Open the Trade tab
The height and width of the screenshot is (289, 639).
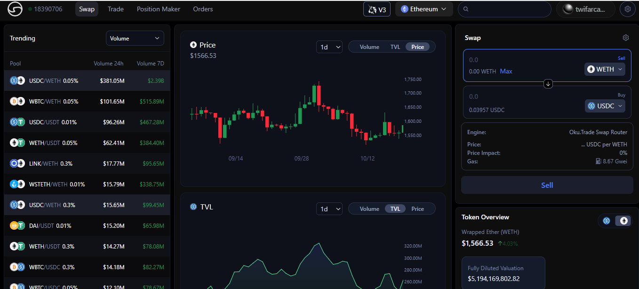(116, 9)
